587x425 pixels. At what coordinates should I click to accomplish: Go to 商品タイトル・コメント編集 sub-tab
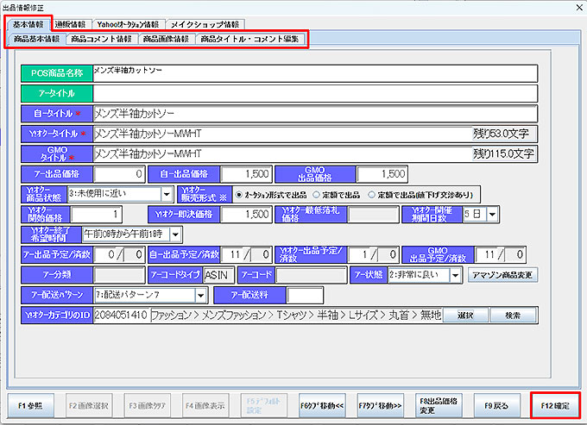(249, 39)
